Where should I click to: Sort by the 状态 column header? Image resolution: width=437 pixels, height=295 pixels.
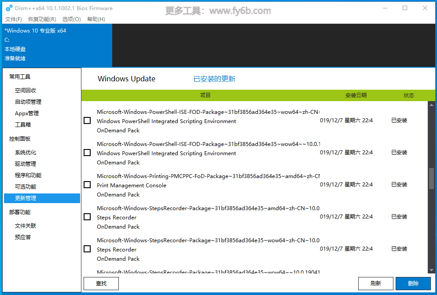(x=409, y=95)
